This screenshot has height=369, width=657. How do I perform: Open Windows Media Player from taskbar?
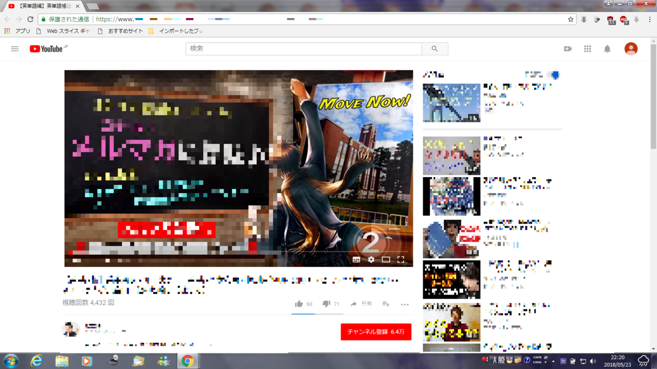87,361
